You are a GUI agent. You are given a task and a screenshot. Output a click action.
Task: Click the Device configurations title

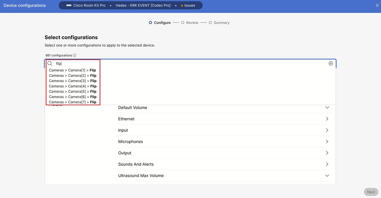pyautogui.click(x=24, y=5)
